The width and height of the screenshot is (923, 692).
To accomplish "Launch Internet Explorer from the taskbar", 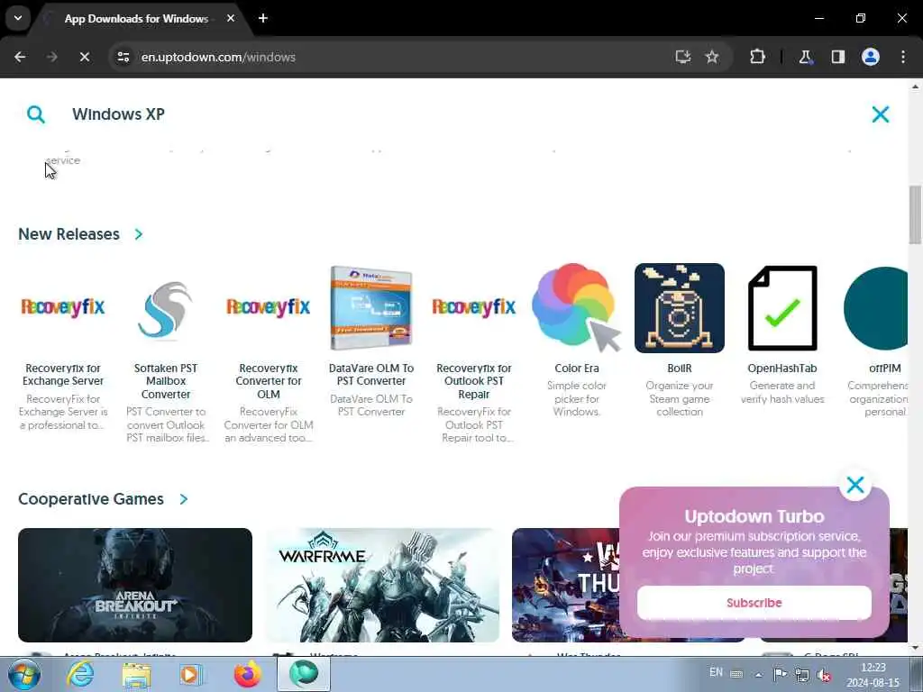I will tap(79, 674).
